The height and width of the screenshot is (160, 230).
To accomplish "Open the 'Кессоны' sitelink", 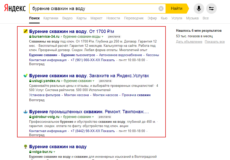I will click(x=152, y=55).
